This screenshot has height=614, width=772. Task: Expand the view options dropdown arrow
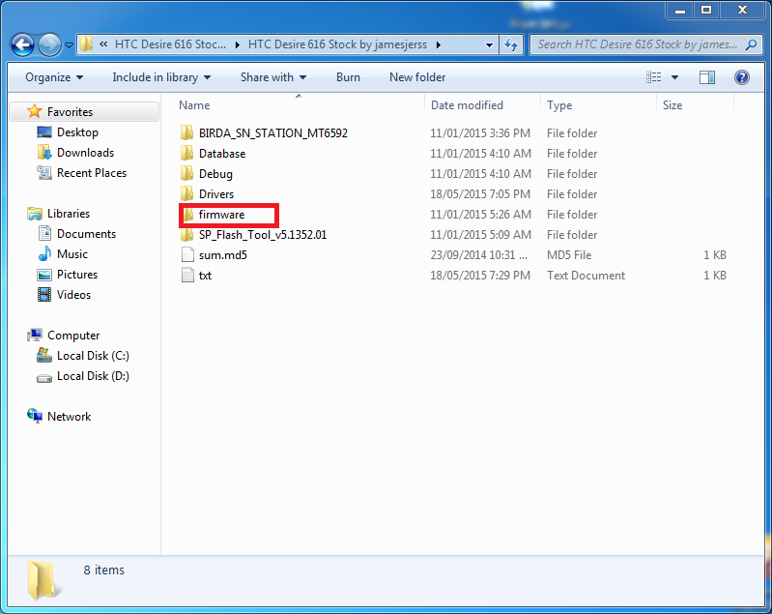pyautogui.click(x=674, y=77)
